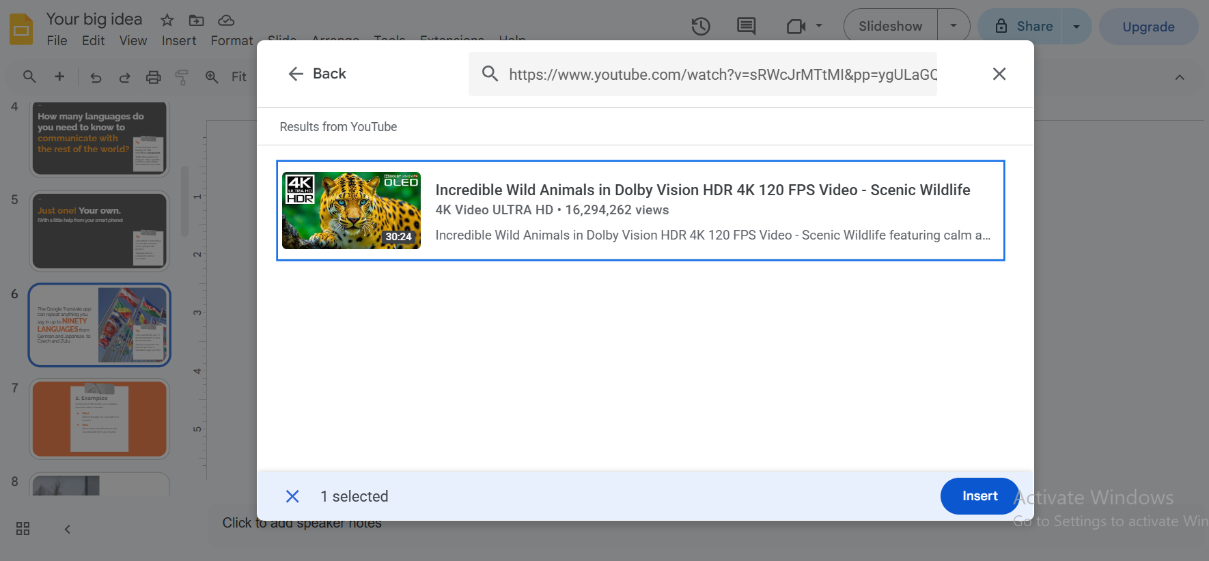Click the presentation title Your big idea

pyautogui.click(x=94, y=19)
